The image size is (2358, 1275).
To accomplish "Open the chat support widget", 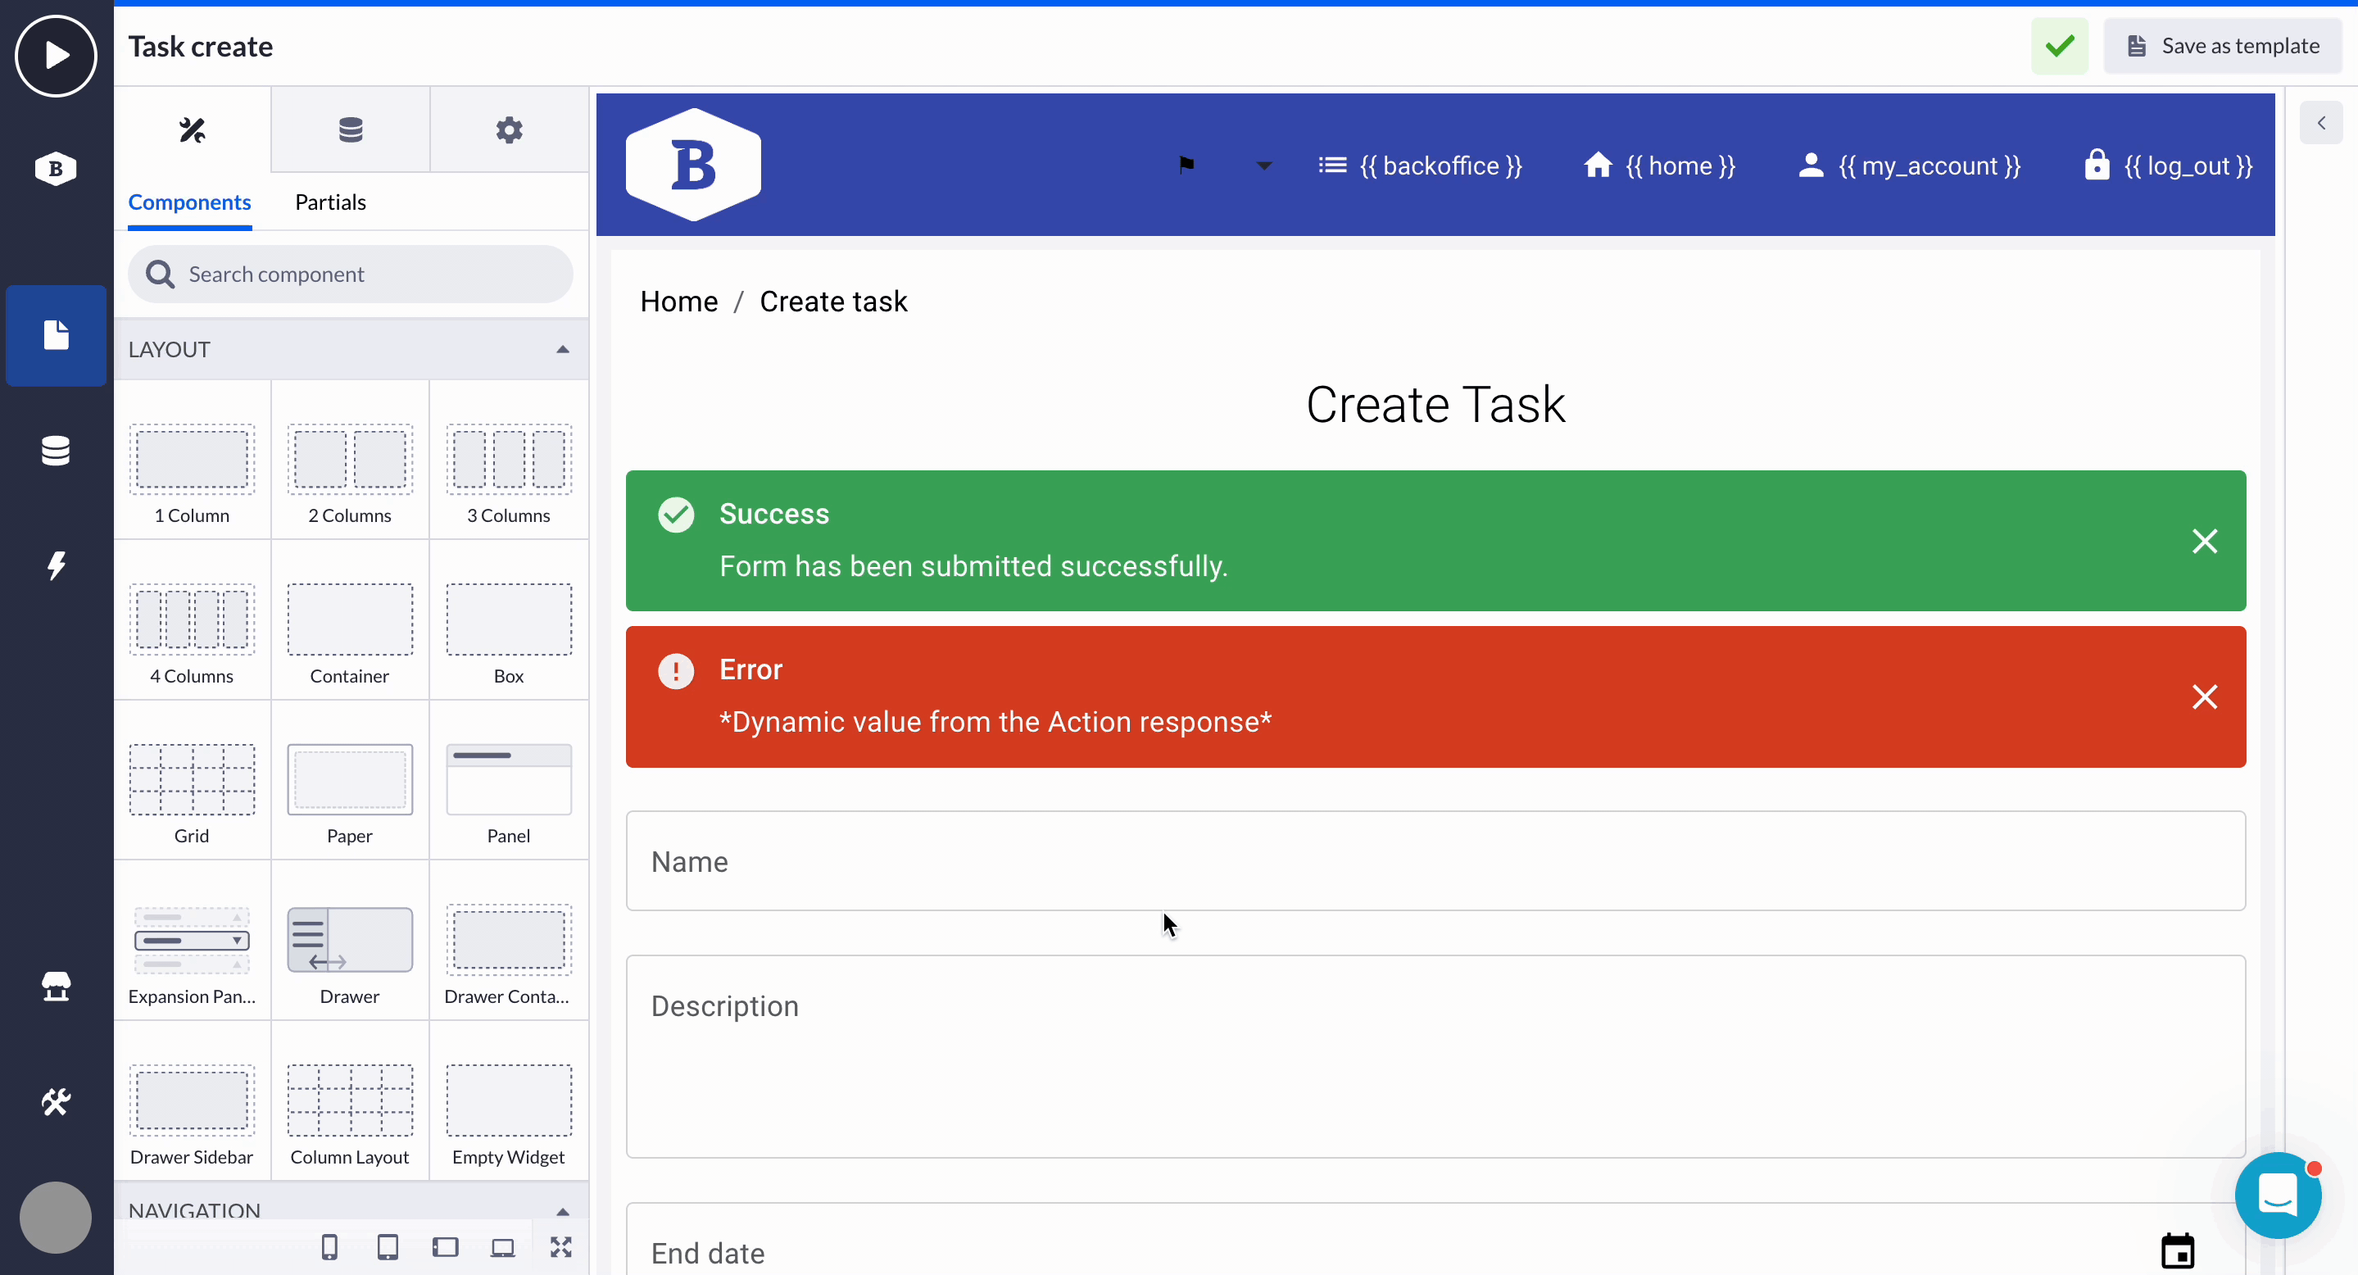I will [2278, 1196].
